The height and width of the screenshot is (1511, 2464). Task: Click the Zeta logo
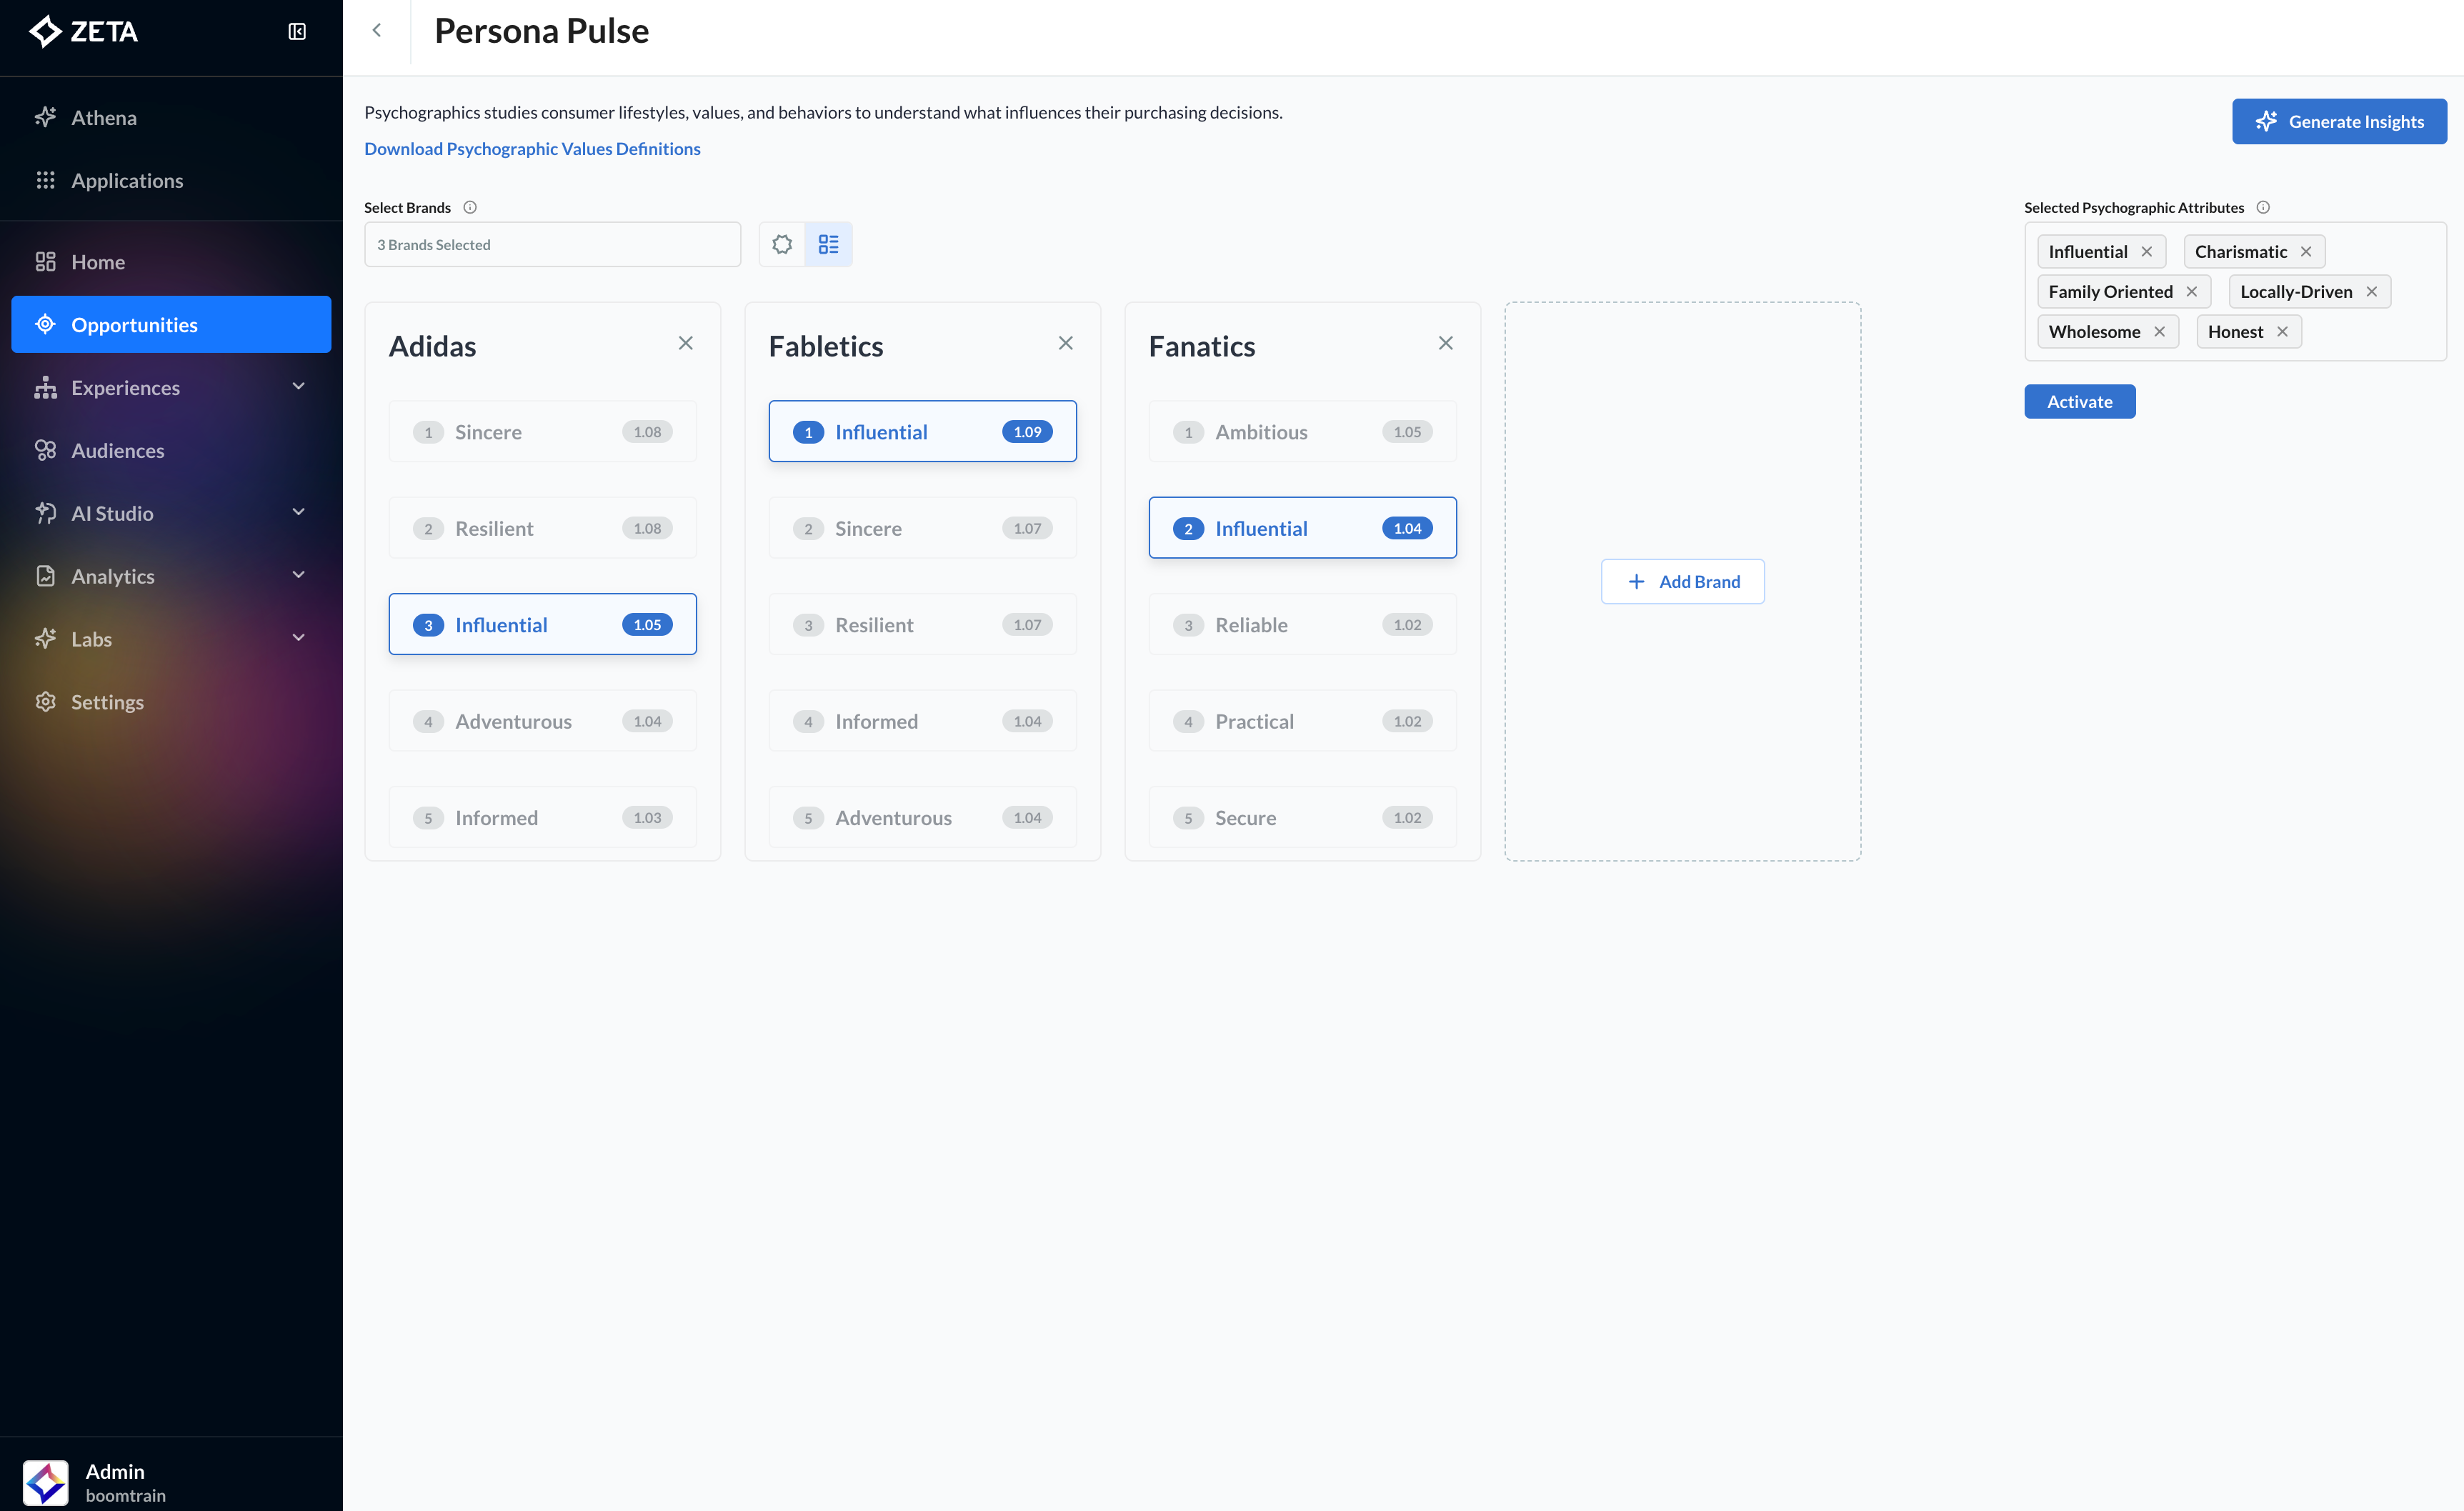pos(84,32)
